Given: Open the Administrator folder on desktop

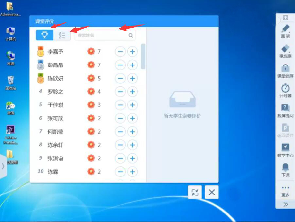Looking at the screenshot, I should tap(10, 9).
